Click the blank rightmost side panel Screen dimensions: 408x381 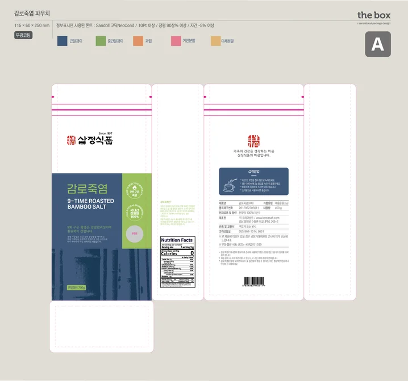tap(330, 192)
